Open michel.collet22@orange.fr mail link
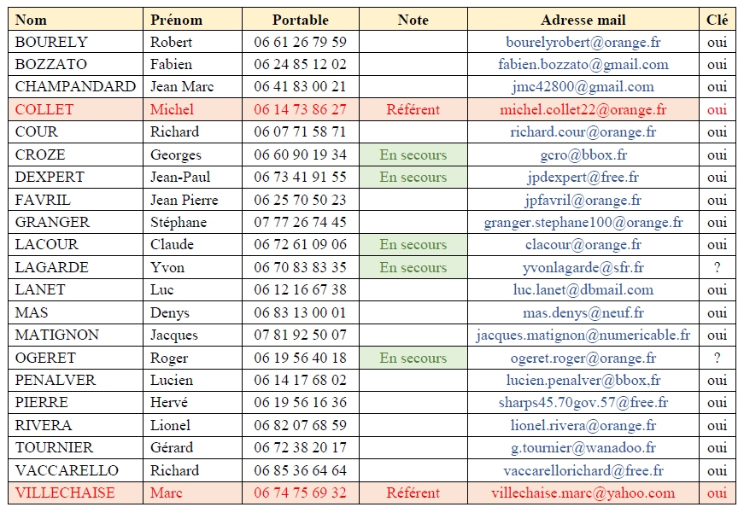744x513 pixels. 583,109
